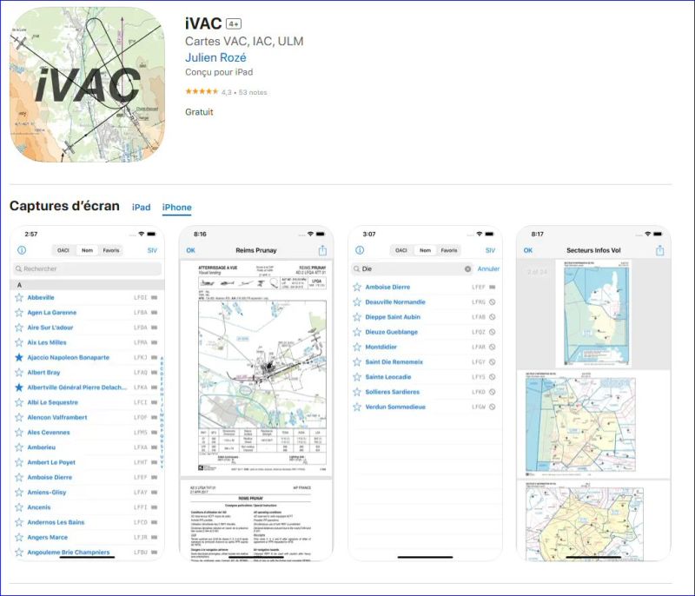Tap share icon in Secteurs Infos Vol

[660, 250]
